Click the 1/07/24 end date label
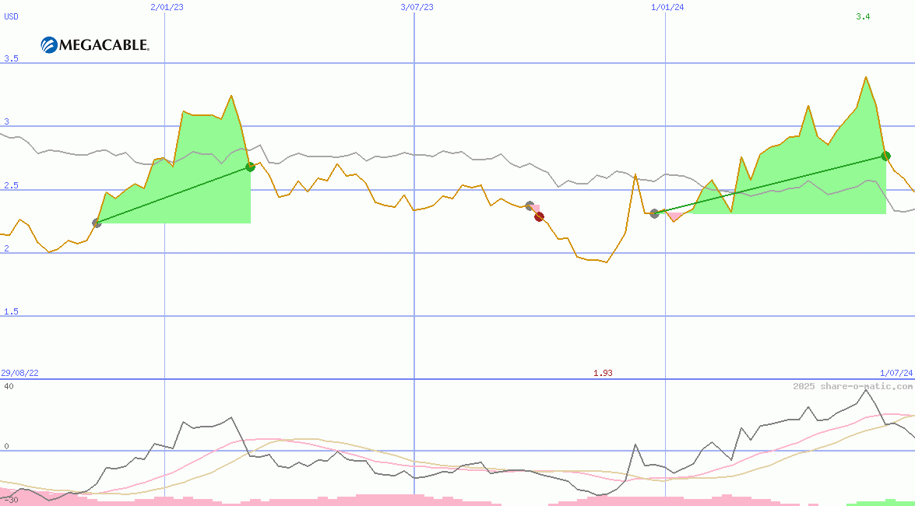 896,373
